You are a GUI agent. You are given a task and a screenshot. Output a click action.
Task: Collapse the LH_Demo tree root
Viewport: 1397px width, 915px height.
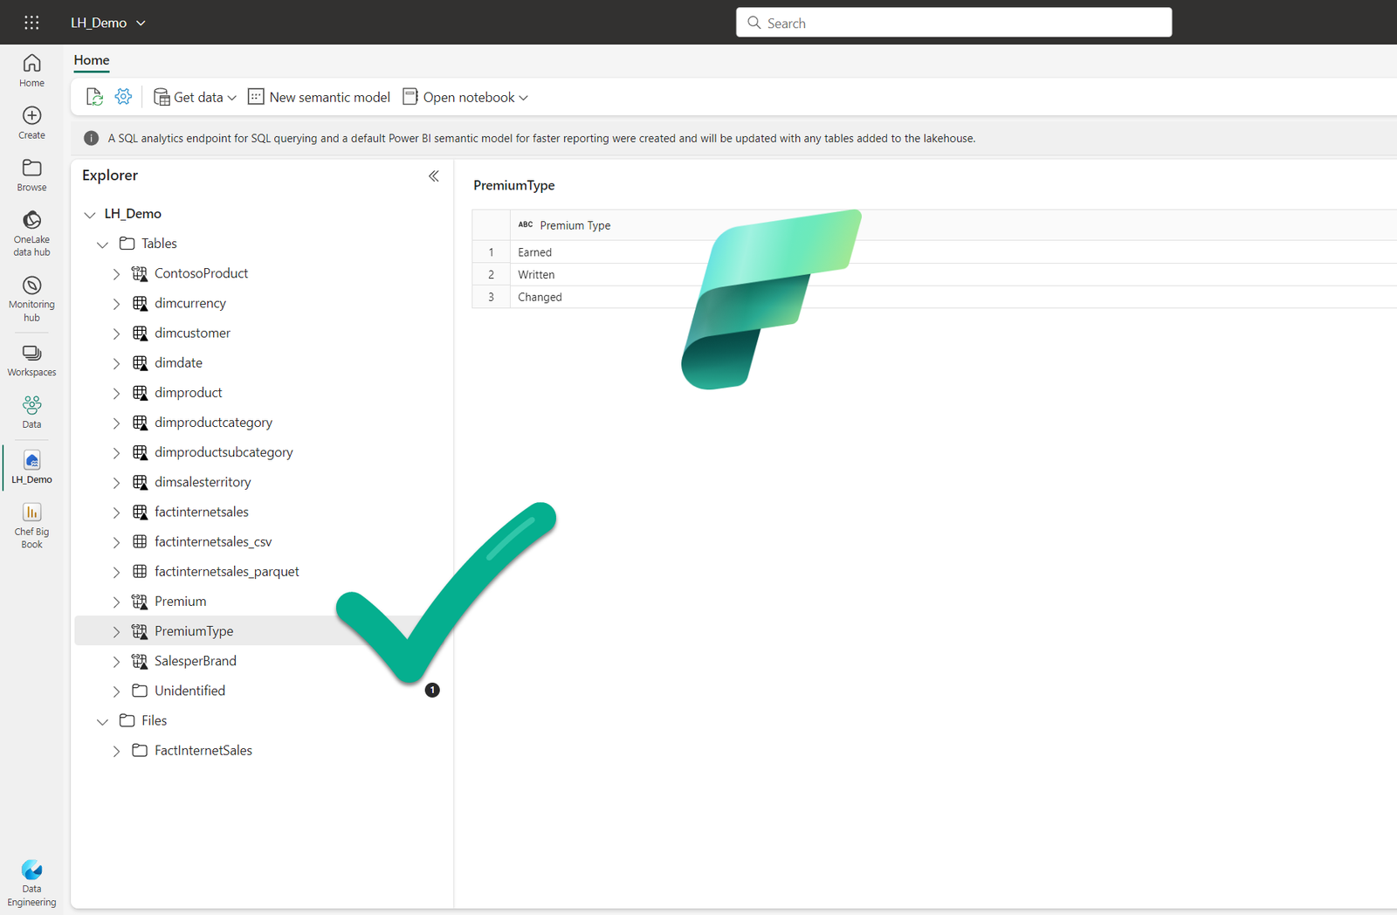tap(89, 214)
